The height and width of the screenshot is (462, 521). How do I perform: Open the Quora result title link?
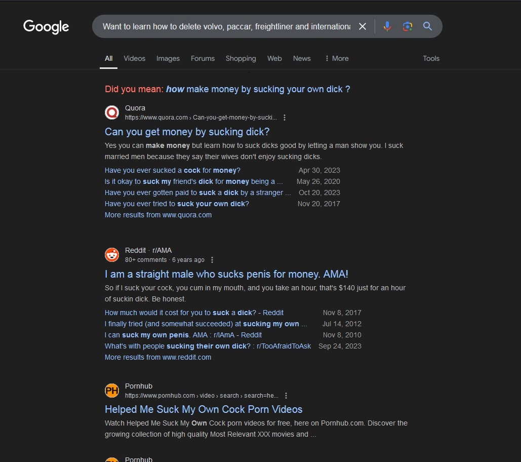click(187, 132)
